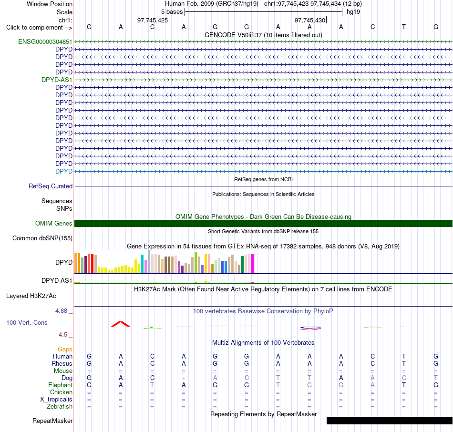Viewport: 453px width, 432px height.
Task: Click the Window Position label
Action: pyautogui.click(x=50, y=4)
